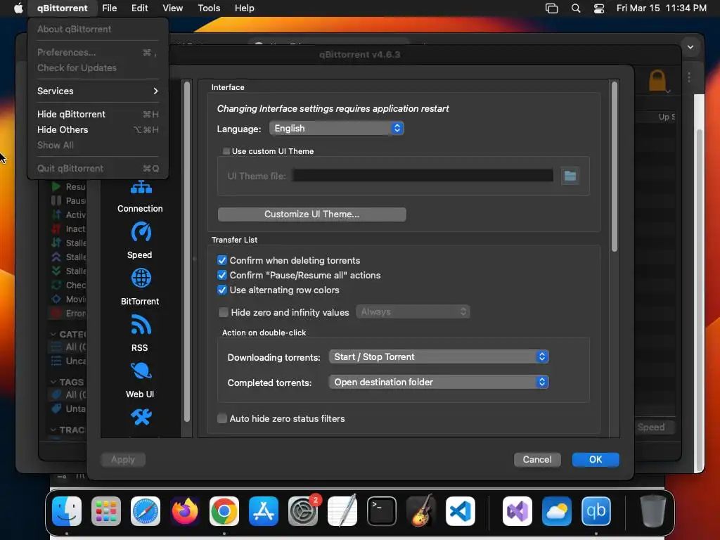This screenshot has width=720, height=540.
Task: Open System Settings from the dock
Action: click(x=303, y=511)
